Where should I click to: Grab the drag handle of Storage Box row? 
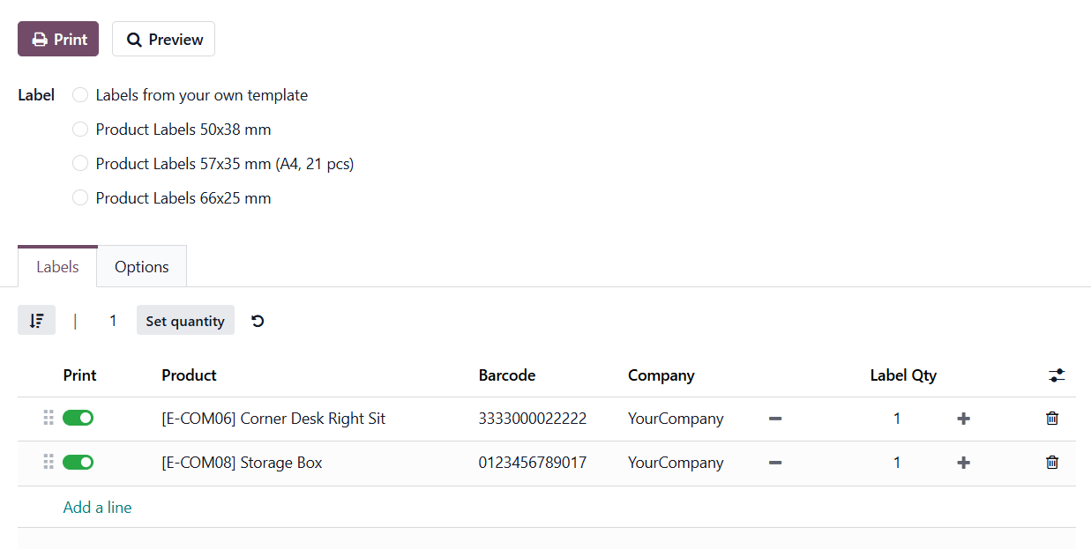pyautogui.click(x=49, y=463)
